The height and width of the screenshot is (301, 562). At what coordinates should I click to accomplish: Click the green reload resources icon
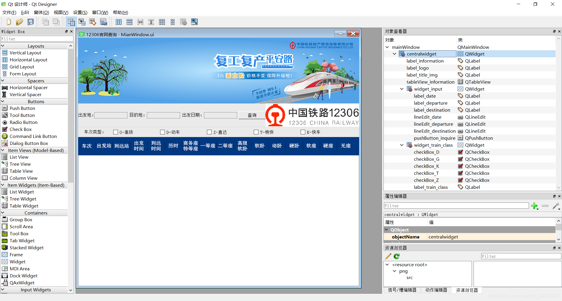point(397,256)
